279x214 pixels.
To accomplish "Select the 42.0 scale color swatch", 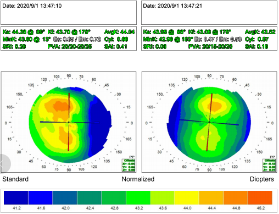I will pyautogui.click(x=65, y=197).
